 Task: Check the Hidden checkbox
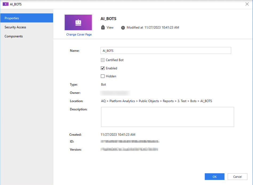coord(103,76)
